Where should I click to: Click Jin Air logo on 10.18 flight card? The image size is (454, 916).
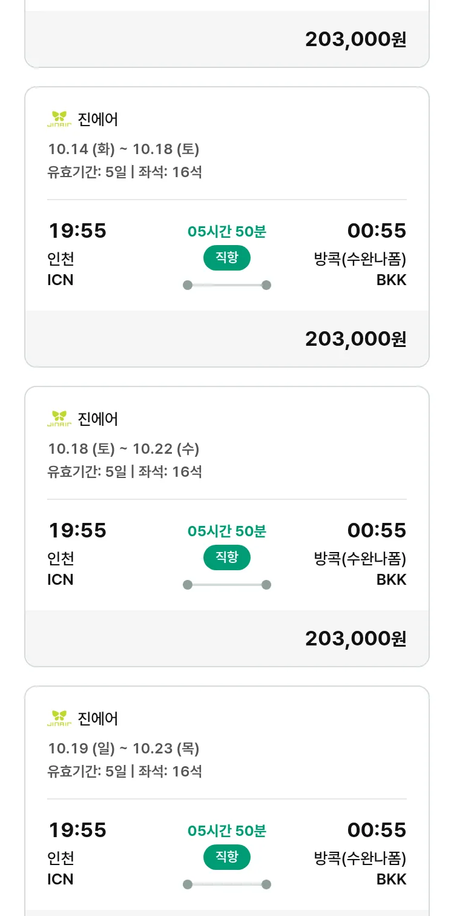(x=59, y=419)
